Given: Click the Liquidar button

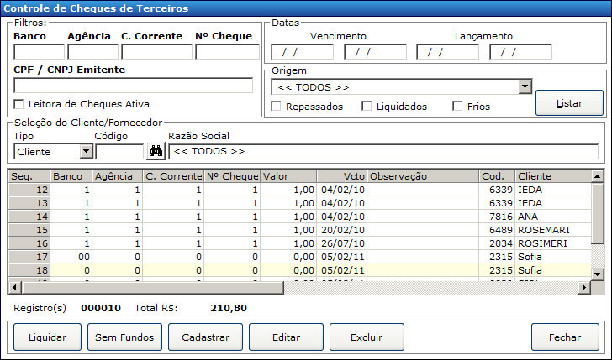Looking at the screenshot, I should [x=48, y=337].
